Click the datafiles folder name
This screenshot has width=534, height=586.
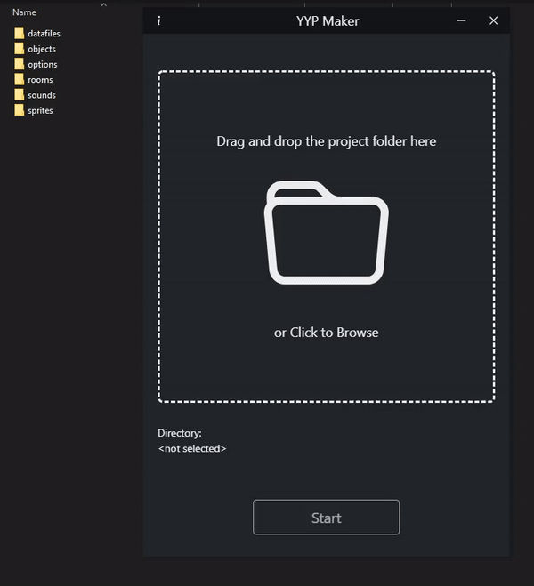point(44,34)
